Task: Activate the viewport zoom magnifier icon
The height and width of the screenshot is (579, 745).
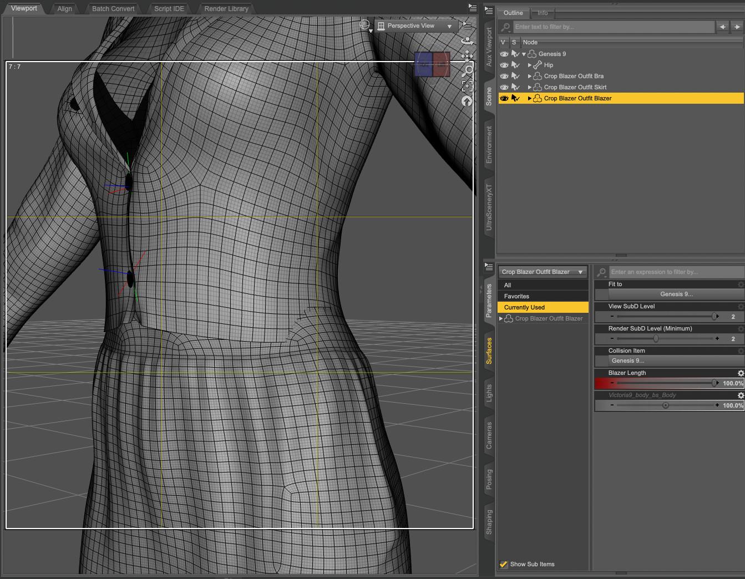Action: click(467, 70)
